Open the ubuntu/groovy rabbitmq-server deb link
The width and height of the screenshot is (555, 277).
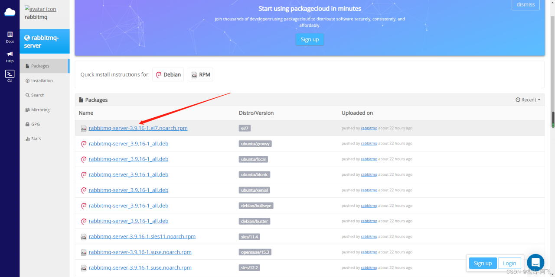[x=128, y=144]
